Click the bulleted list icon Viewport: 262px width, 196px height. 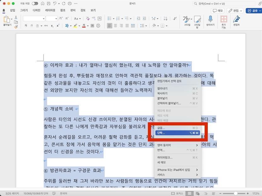click(x=109, y=18)
